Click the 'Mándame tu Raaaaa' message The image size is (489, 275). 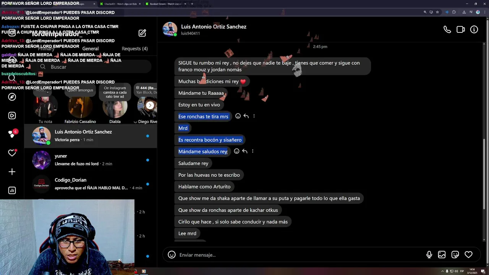201,93
